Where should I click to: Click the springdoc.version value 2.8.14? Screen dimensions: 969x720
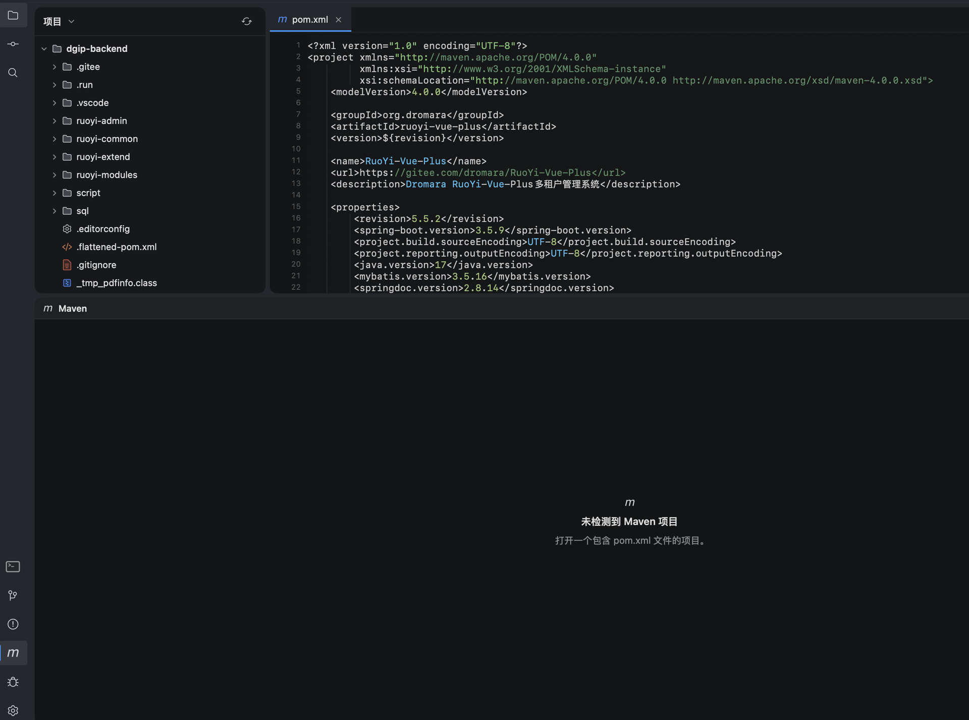point(481,288)
